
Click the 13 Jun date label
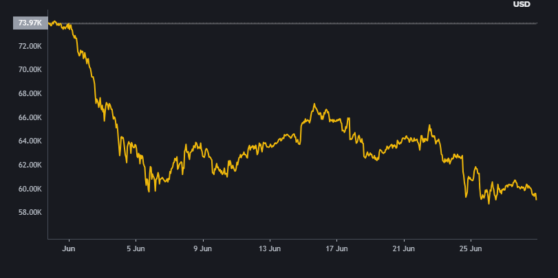pyautogui.click(x=270, y=248)
